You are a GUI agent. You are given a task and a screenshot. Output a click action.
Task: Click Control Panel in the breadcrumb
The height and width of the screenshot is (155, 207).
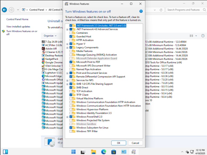pos(37,10)
